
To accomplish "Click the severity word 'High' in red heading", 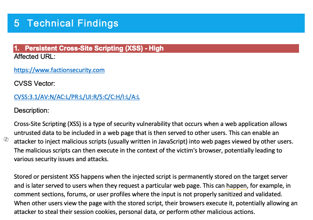I will pyautogui.click(x=156, y=48).
